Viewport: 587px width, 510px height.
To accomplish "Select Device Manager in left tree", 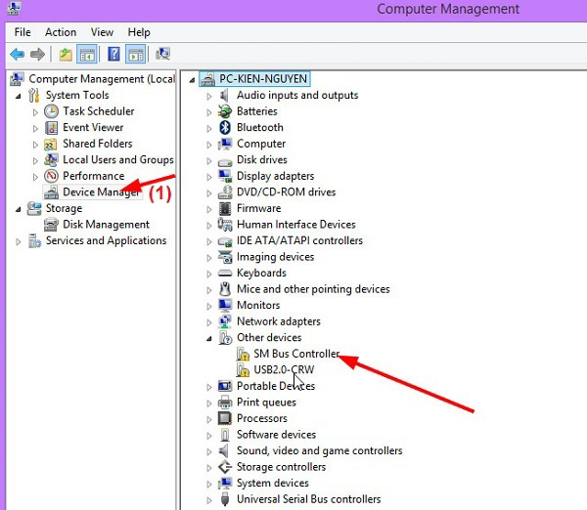I will click(x=101, y=192).
